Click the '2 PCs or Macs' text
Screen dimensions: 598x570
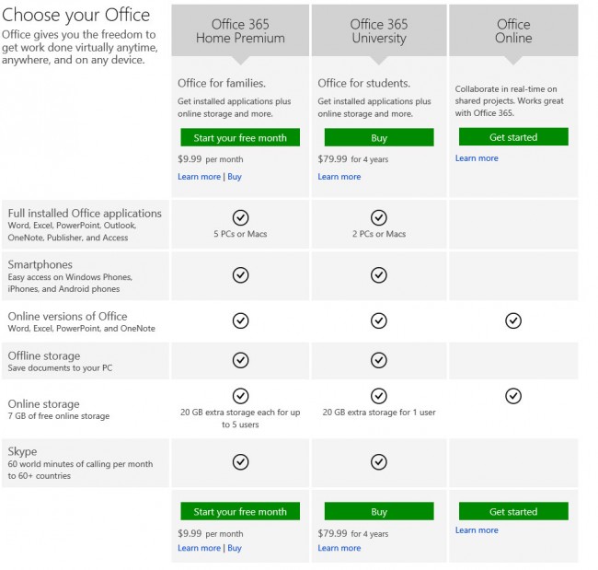click(x=379, y=234)
